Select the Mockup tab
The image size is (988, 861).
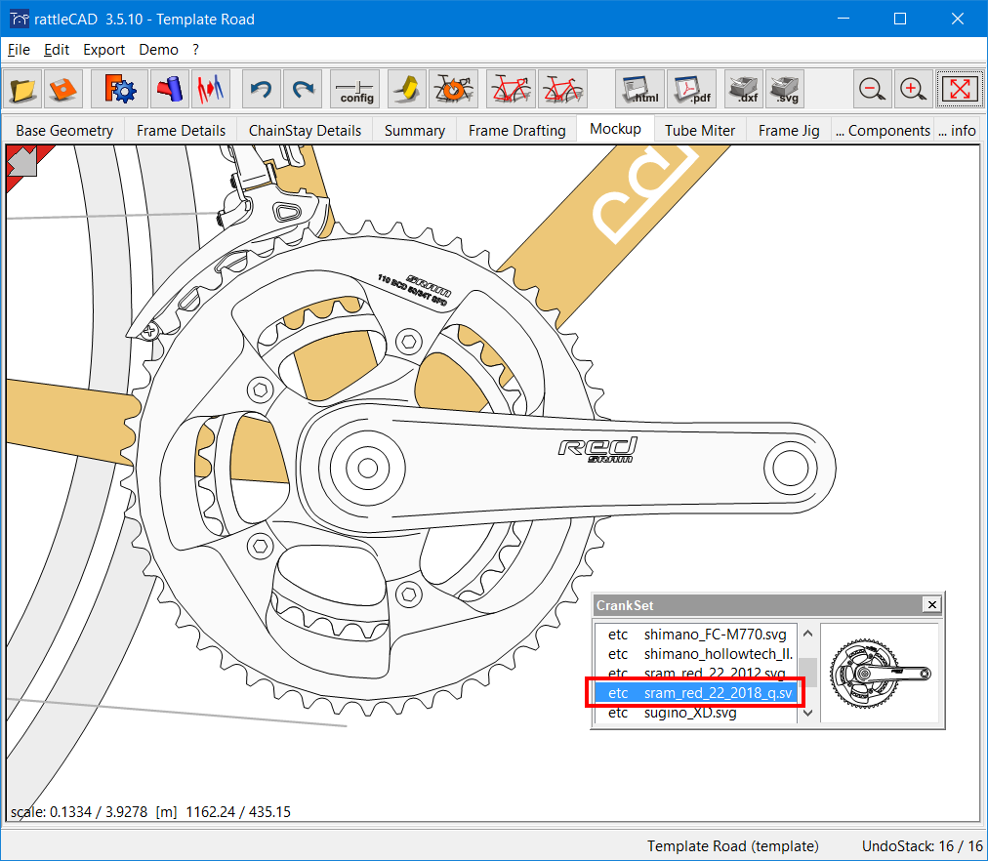click(616, 129)
